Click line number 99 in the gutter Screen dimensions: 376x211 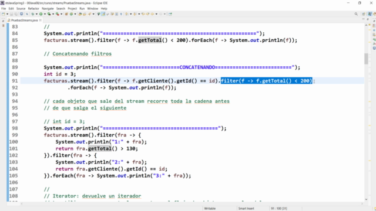point(15,135)
